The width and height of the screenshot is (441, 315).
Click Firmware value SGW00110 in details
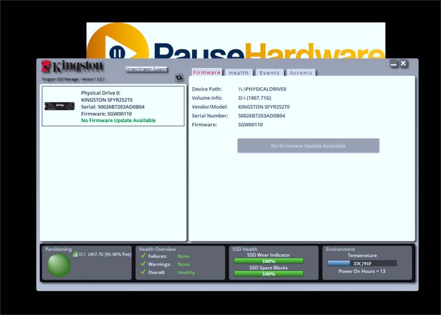pyautogui.click(x=250, y=124)
